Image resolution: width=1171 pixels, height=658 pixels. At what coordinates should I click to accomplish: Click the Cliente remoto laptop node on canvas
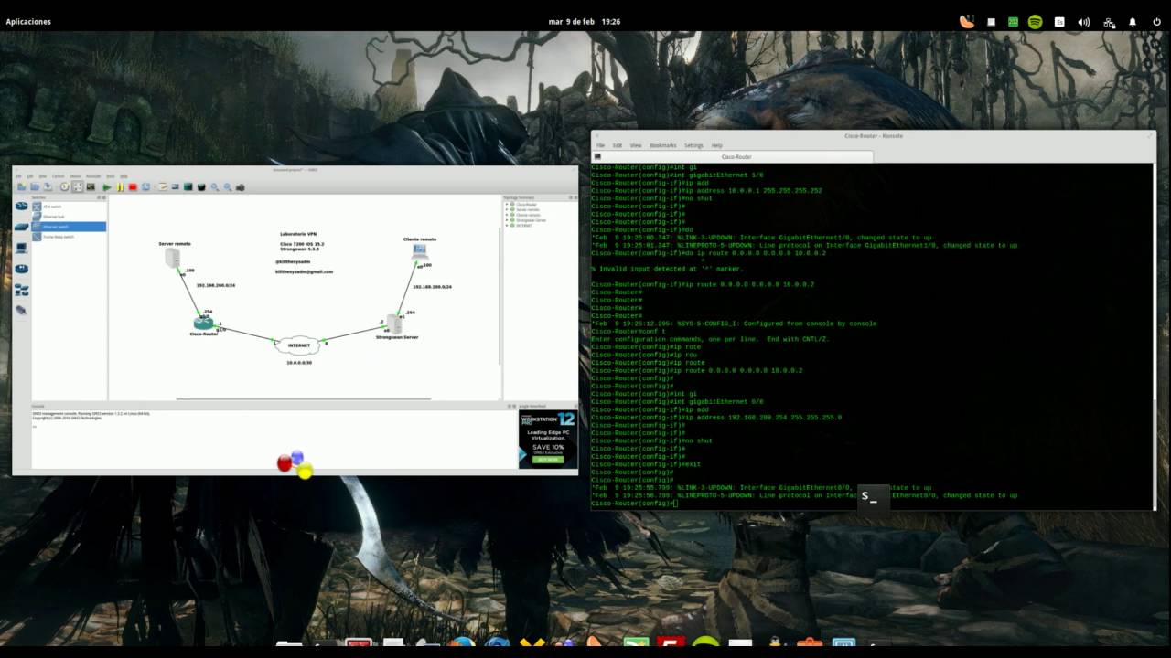(x=420, y=249)
